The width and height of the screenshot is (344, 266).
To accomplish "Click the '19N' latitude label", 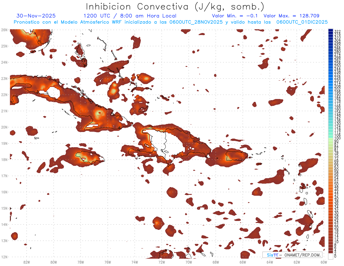I will [x=4, y=143].
